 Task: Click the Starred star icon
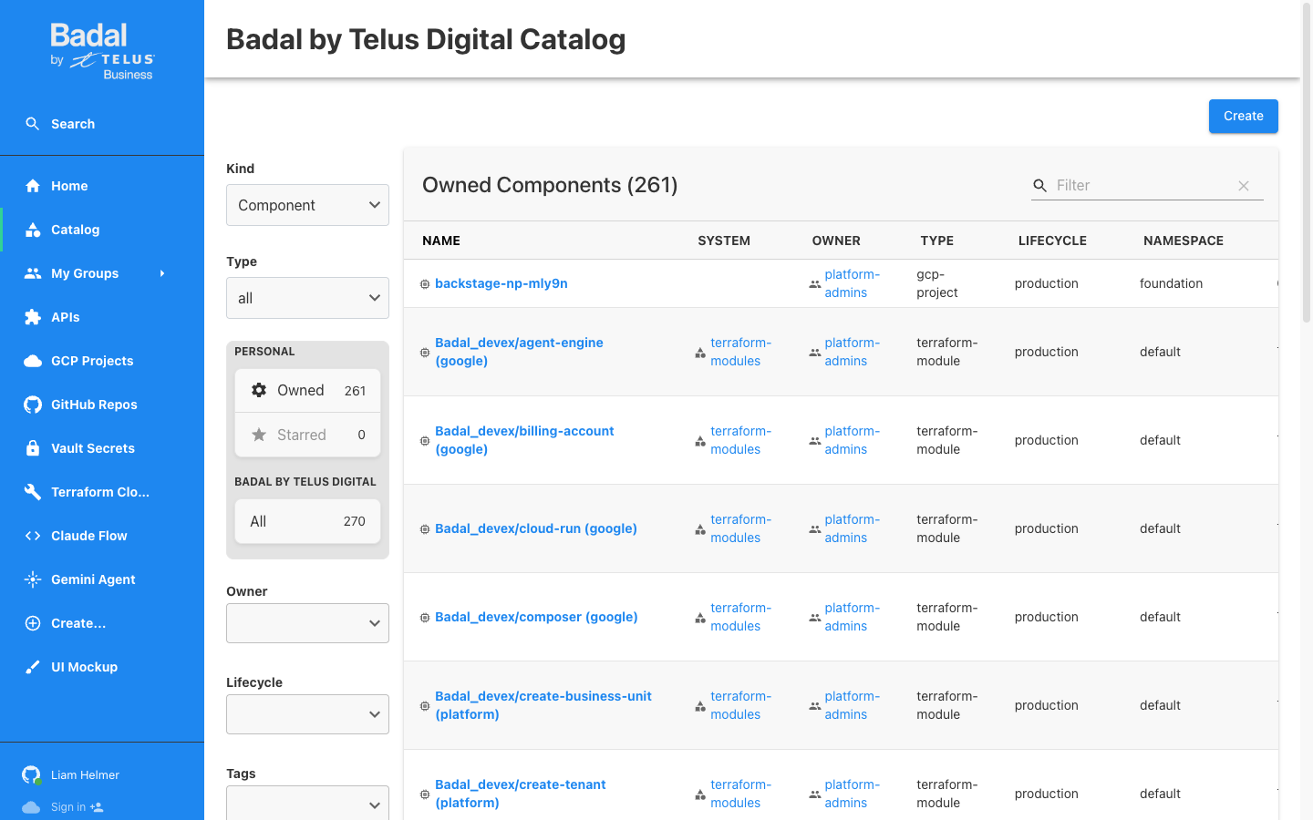[x=259, y=435]
